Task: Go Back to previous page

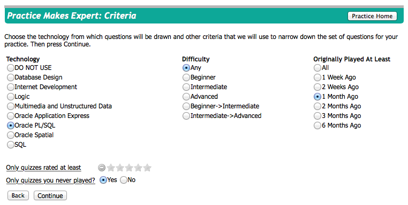Action: 18,196
